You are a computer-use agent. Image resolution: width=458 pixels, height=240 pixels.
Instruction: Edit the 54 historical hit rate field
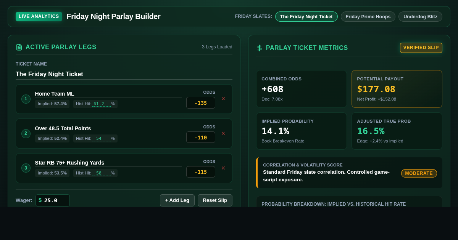click(x=101, y=138)
